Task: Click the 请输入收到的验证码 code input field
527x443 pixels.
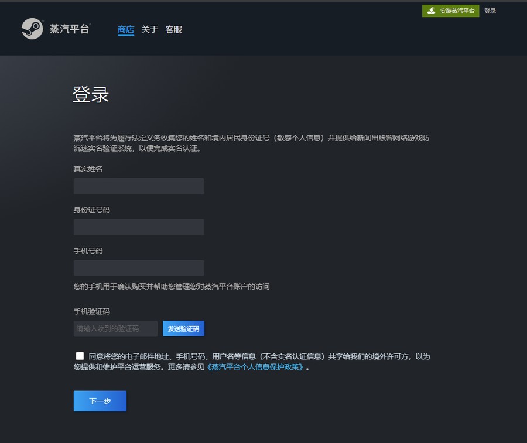Action: point(115,328)
